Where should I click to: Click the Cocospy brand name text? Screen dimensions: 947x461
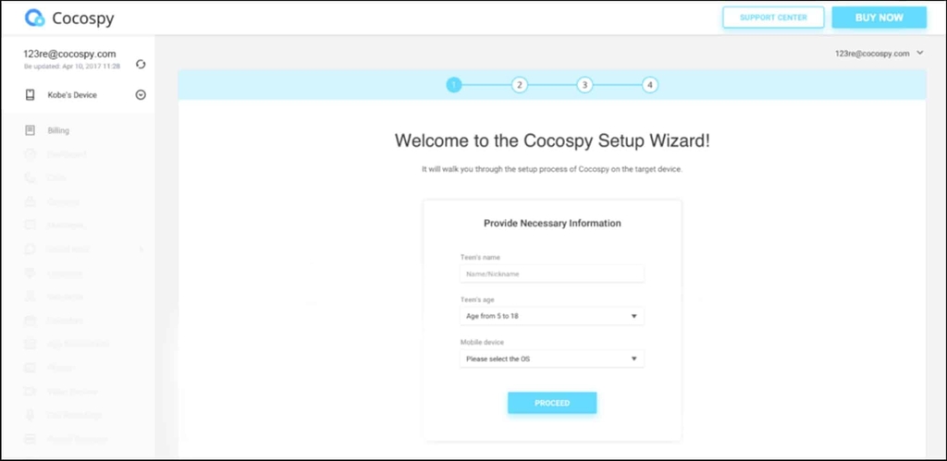tap(82, 18)
